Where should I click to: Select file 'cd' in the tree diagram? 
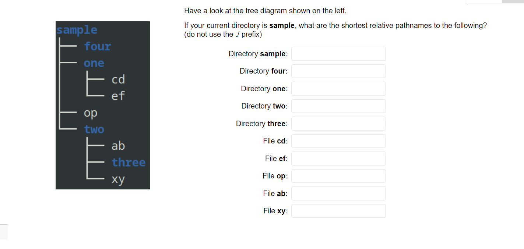point(118,79)
